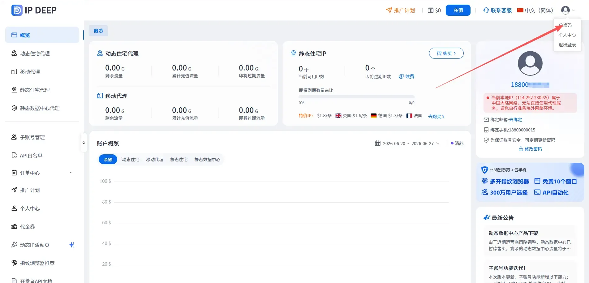Click the 推广计划 paper-plane icon in sidebar
The width and height of the screenshot is (589, 283).
(x=14, y=190)
